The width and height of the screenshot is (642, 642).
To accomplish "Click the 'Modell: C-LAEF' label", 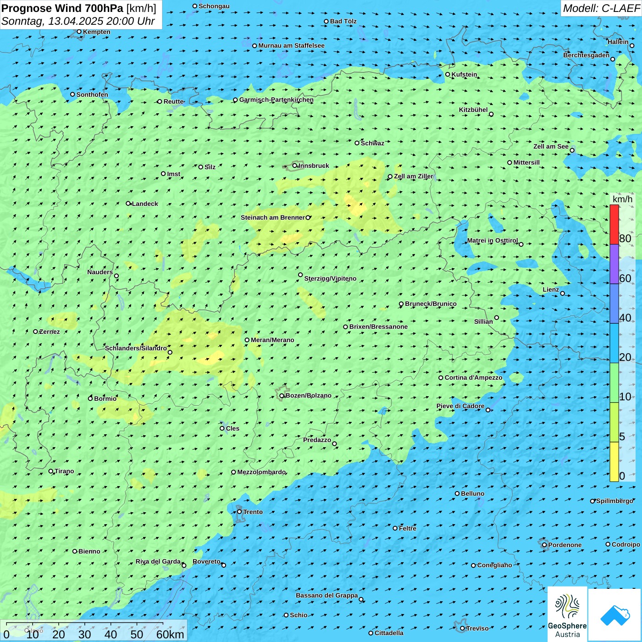I will coord(601,8).
